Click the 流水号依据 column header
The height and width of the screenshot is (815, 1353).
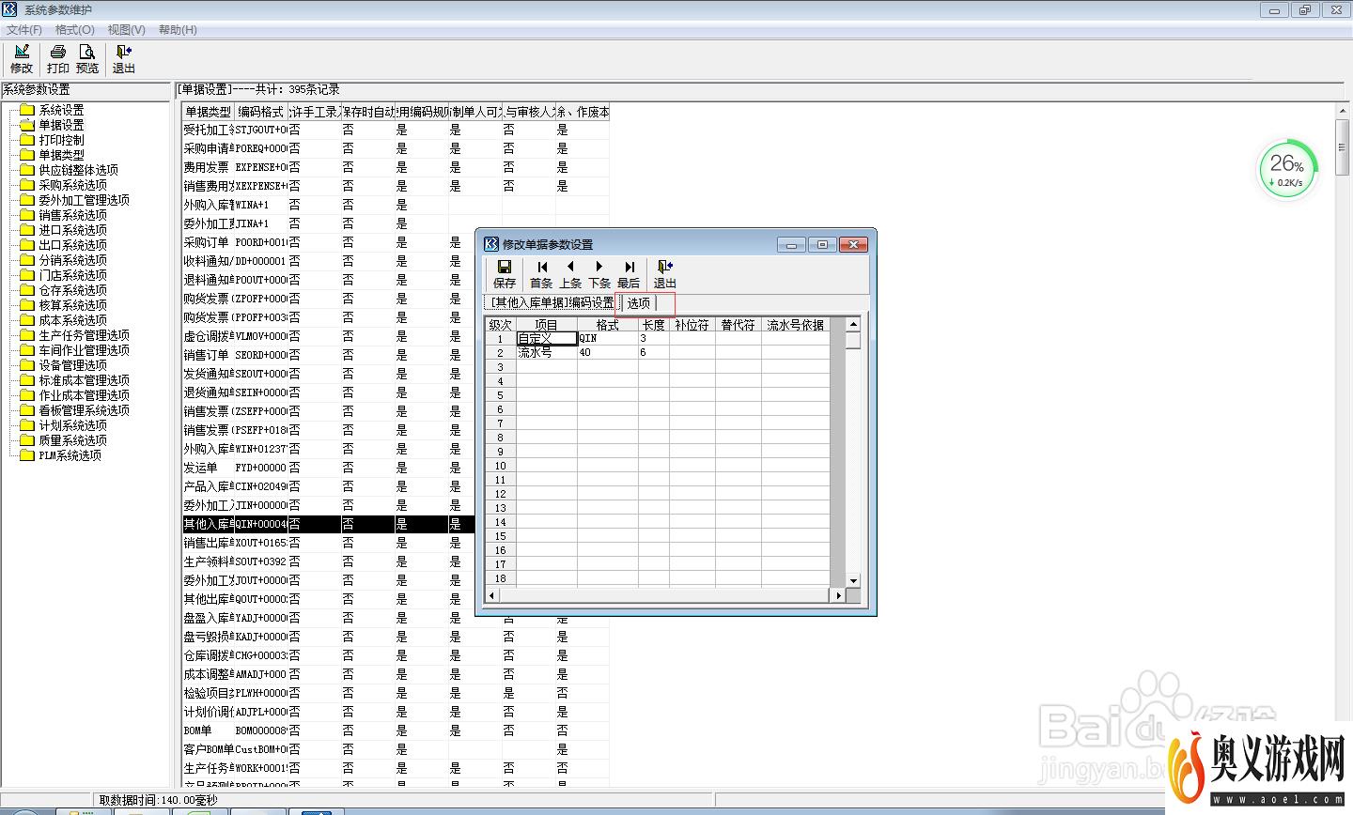795,325
